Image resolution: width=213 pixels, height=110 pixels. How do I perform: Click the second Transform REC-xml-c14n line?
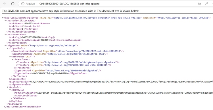(x=64, y=65)
